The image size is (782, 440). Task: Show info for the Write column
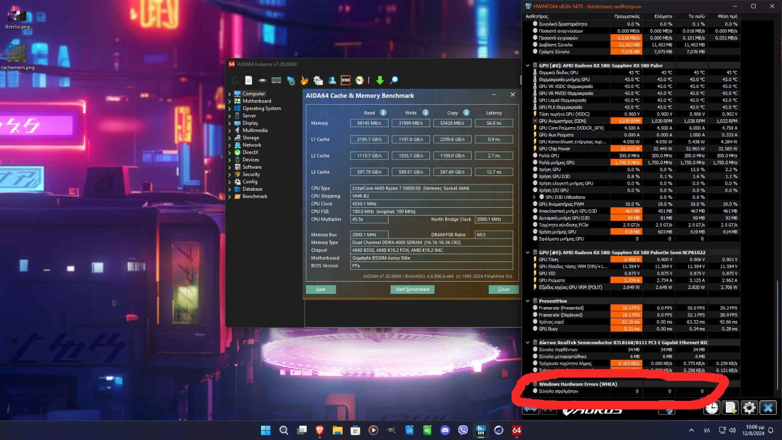coord(425,112)
